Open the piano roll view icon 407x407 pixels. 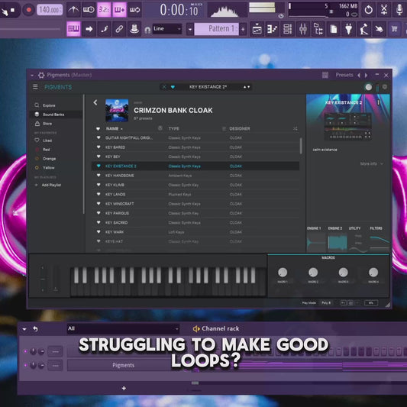(273, 29)
